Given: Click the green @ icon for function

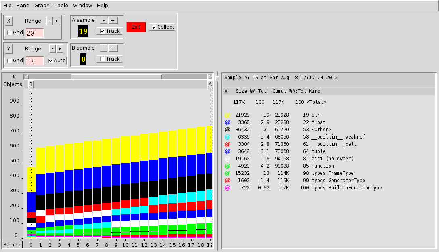Looking at the screenshot, I should click(x=227, y=166).
